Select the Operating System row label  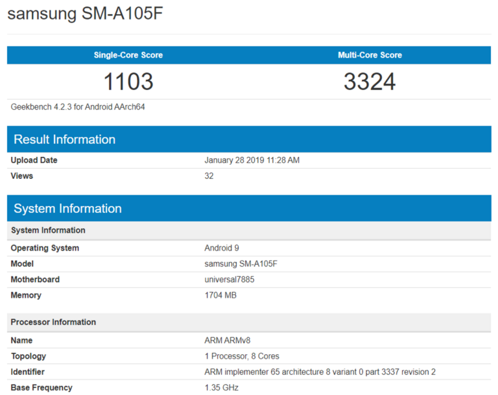pos(45,248)
